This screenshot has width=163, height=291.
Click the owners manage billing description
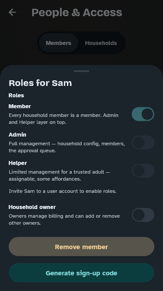pyautogui.click(x=64, y=219)
